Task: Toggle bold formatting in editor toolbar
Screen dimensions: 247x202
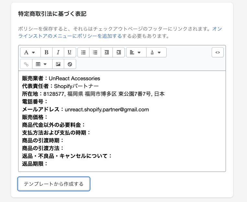Action: pos(46,52)
